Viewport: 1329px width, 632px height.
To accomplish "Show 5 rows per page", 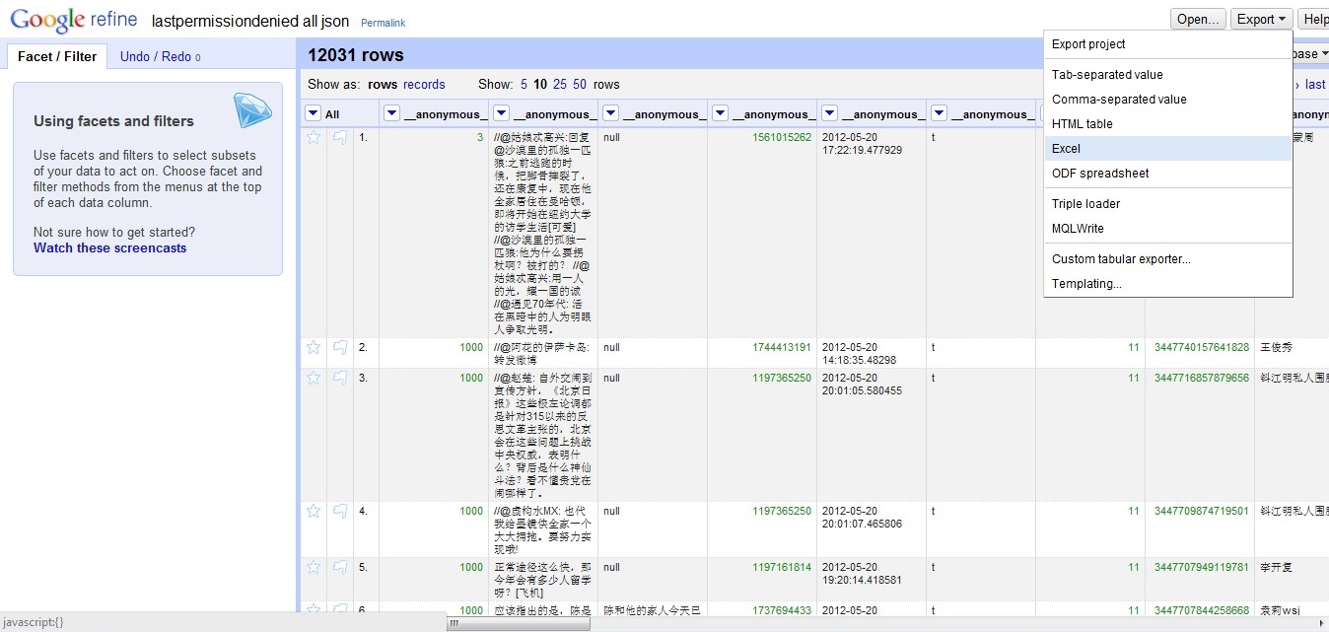I will (x=525, y=85).
